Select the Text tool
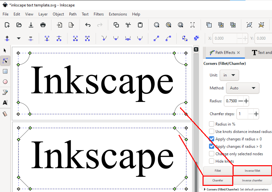The image size is (272, 192). pos(5,103)
